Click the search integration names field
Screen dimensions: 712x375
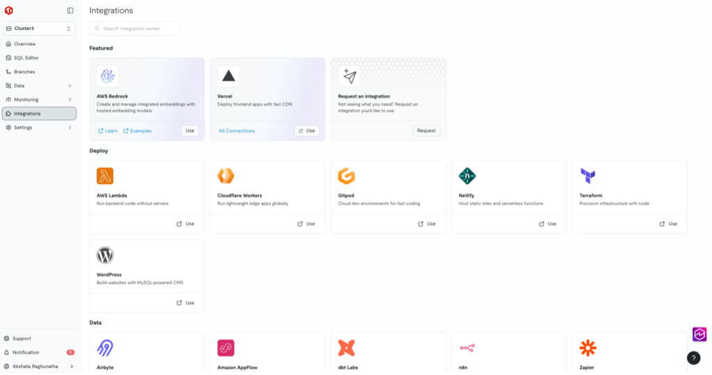135,28
